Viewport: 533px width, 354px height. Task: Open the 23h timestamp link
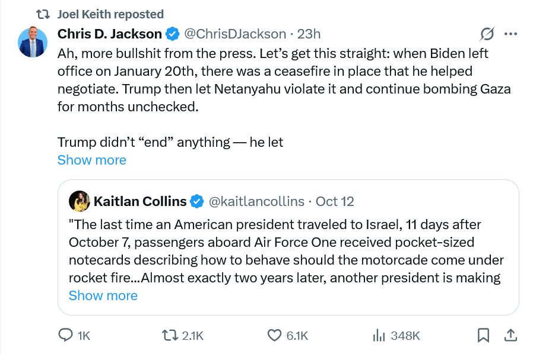tap(309, 34)
